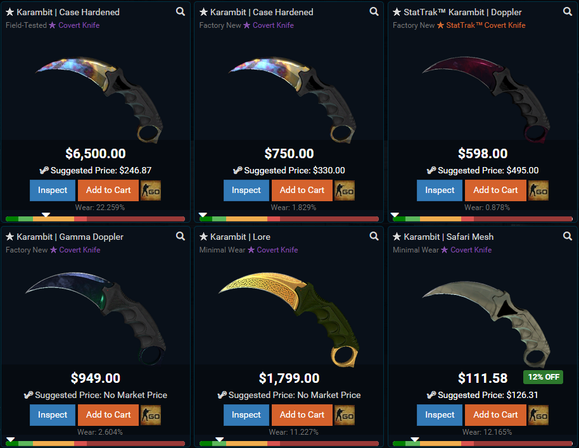Add the Safari Mesh Karambit to cart

tap(495, 415)
